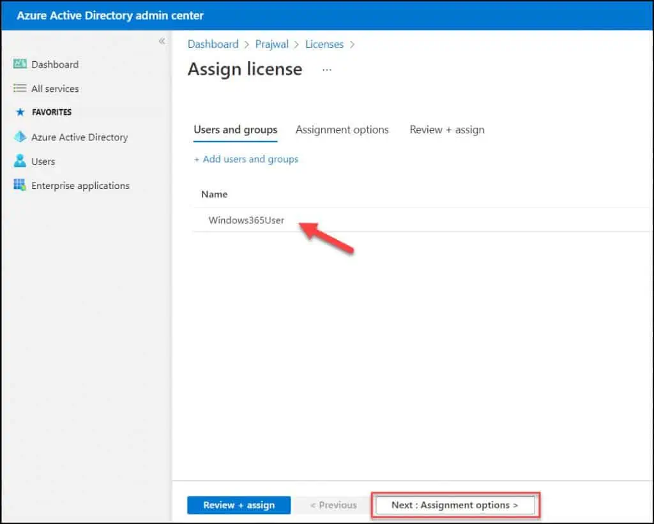Switch to Assignment options tab
The image size is (654, 524).
click(342, 130)
